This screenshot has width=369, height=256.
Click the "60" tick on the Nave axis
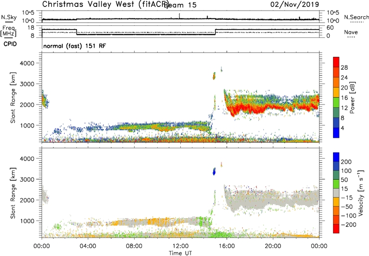tap(330, 28)
